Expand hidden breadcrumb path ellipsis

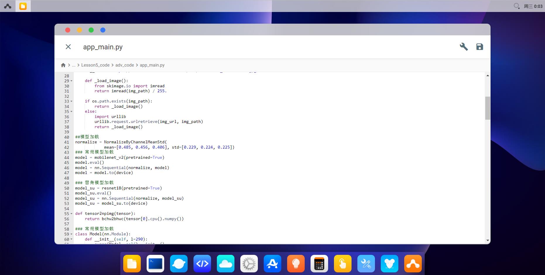(73, 65)
